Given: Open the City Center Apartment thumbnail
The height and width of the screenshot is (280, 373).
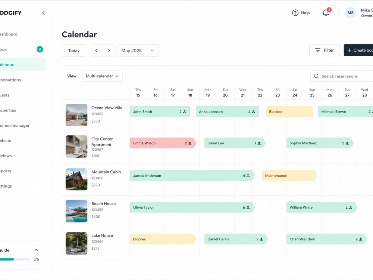Looking at the screenshot, I should coord(76,147).
